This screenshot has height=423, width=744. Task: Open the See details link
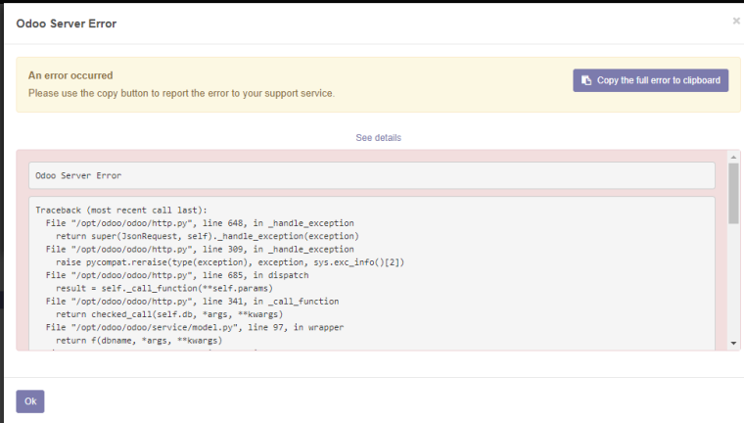click(378, 138)
